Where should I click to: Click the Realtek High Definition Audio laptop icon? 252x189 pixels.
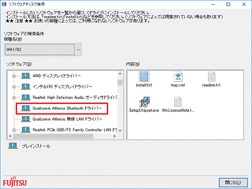coord(26,98)
